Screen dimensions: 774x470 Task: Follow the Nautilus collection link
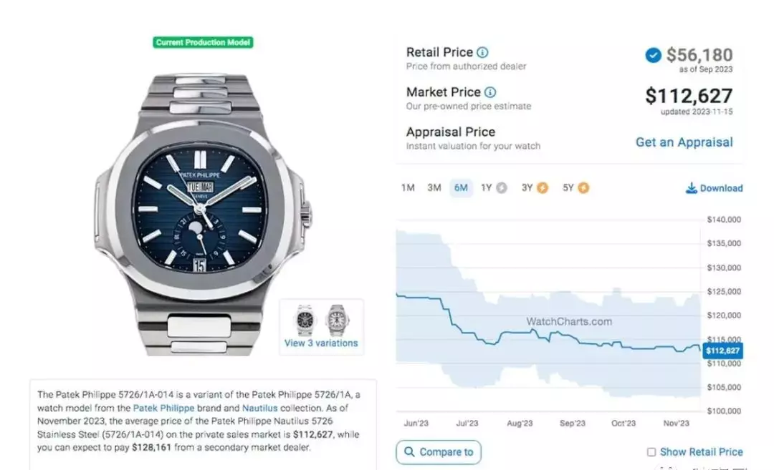(x=259, y=408)
